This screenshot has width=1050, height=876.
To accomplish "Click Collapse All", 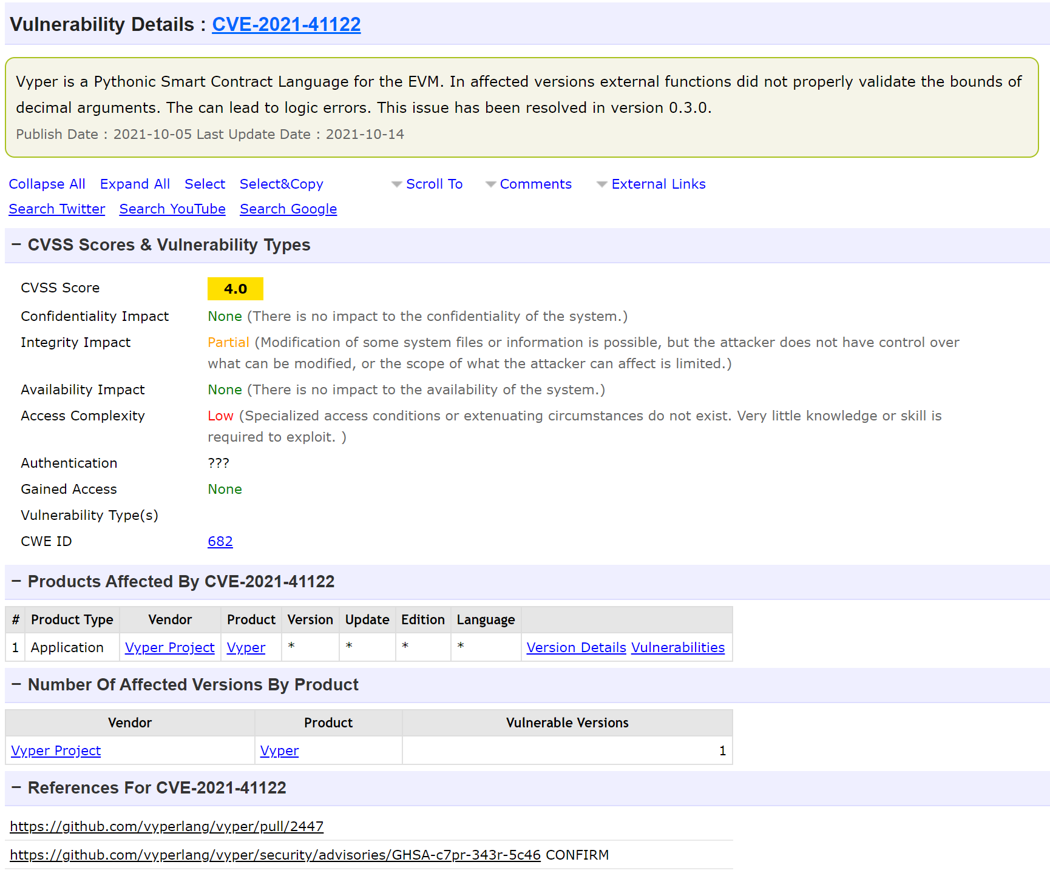I will tap(47, 184).
